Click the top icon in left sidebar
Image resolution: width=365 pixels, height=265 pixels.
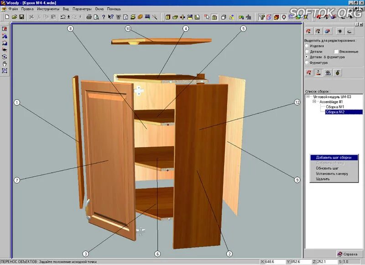[x=5, y=29]
